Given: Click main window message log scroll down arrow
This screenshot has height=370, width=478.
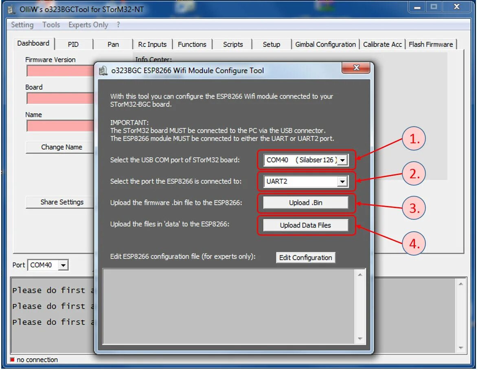Looking at the screenshot, I should pyautogui.click(x=460, y=348).
